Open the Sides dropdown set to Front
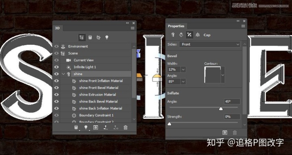This screenshot has height=155, width=292. (x=210, y=44)
